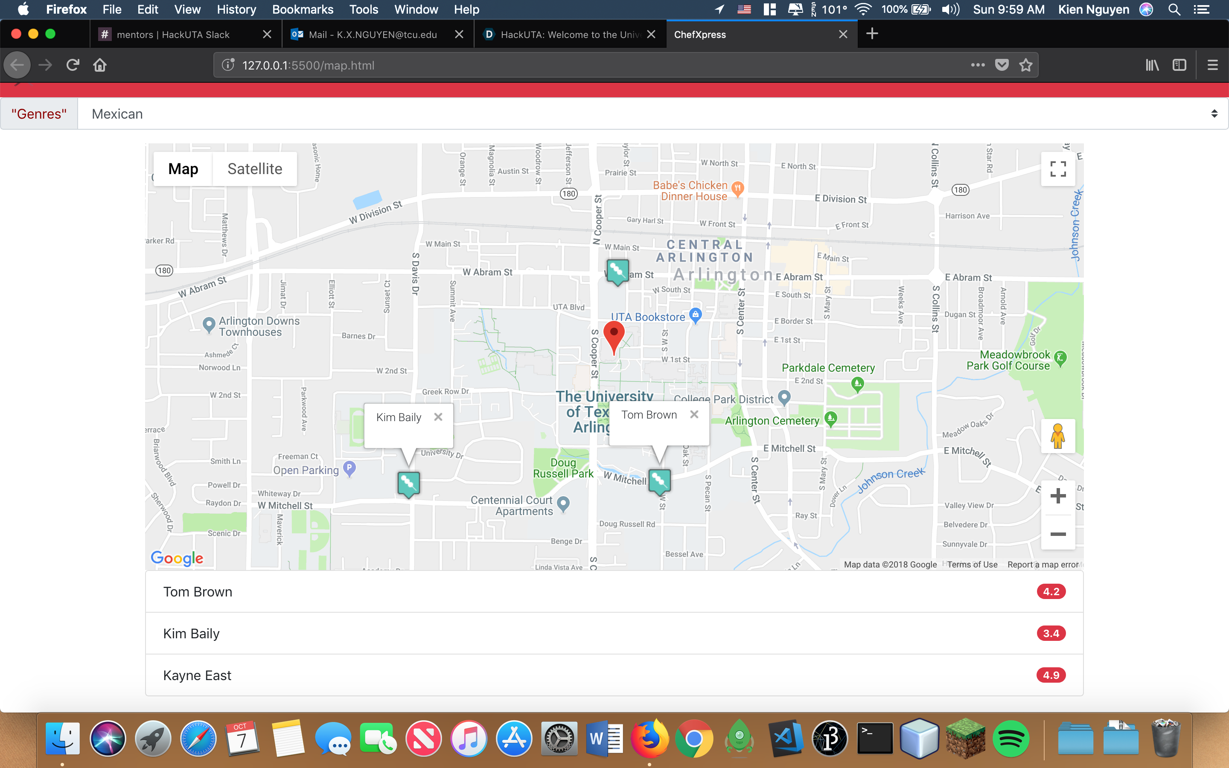1229x768 pixels.
Task: Click teal chef marker near W Abram St
Action: [x=617, y=271]
